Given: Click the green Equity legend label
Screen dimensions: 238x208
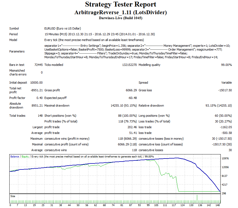Looking at the screenshot, I should [25, 157].
